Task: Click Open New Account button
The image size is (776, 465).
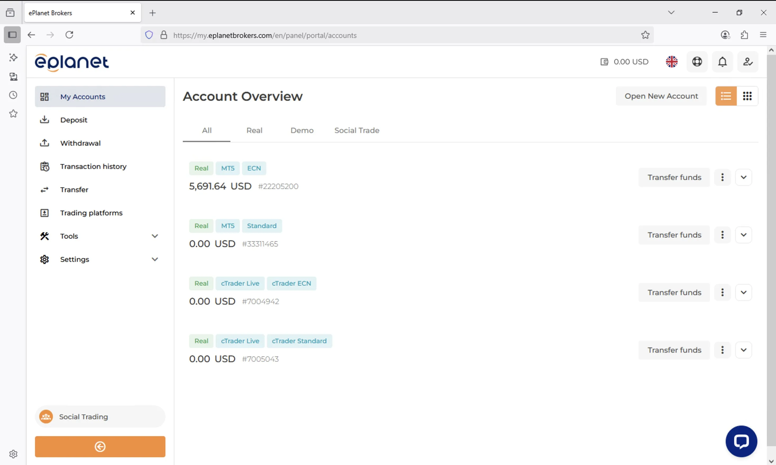Action: tap(661, 96)
